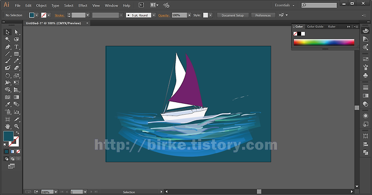Switch to the Color Guide tab
Viewport: 372px width, 195px height.
[x=315, y=26]
